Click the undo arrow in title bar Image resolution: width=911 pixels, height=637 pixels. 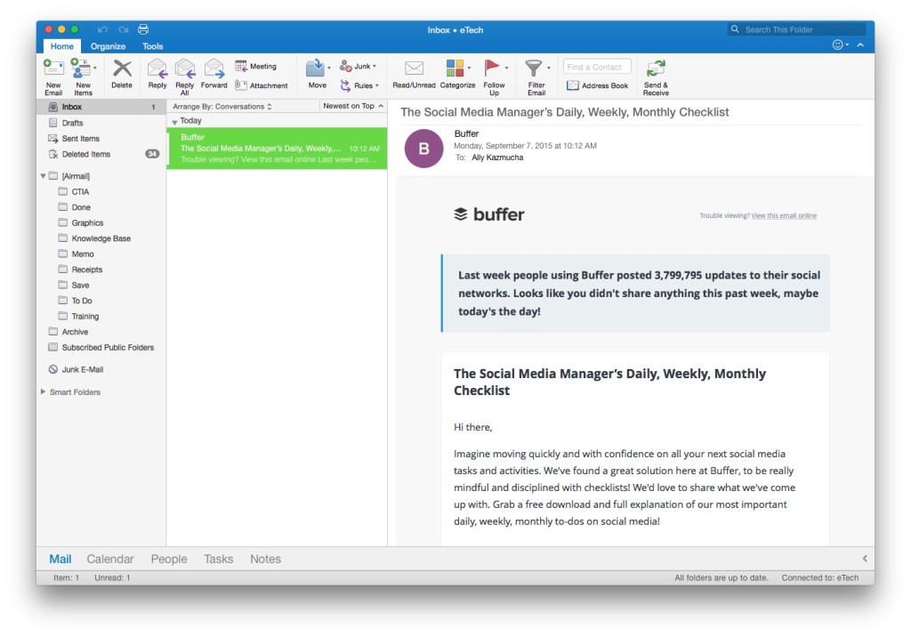[103, 29]
